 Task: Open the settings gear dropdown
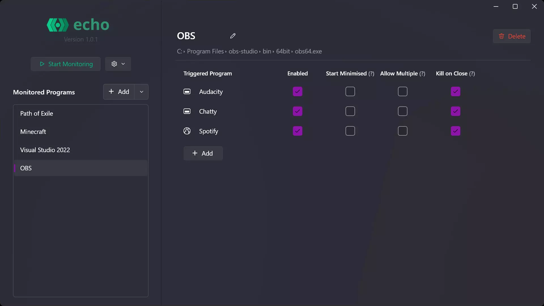tap(118, 64)
